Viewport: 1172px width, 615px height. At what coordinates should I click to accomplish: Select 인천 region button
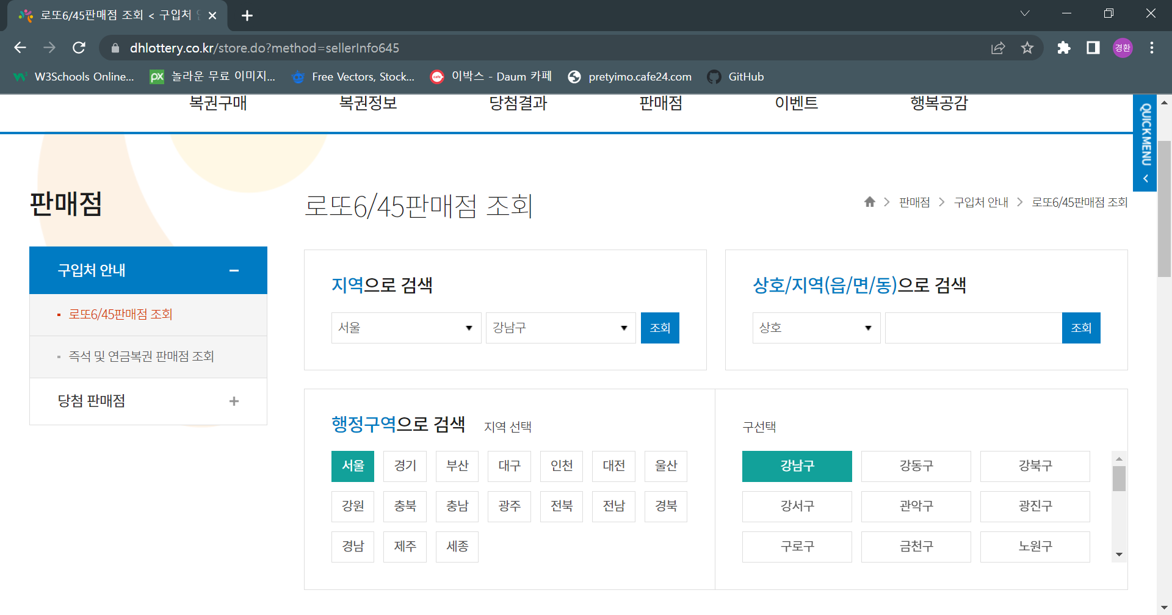(562, 466)
